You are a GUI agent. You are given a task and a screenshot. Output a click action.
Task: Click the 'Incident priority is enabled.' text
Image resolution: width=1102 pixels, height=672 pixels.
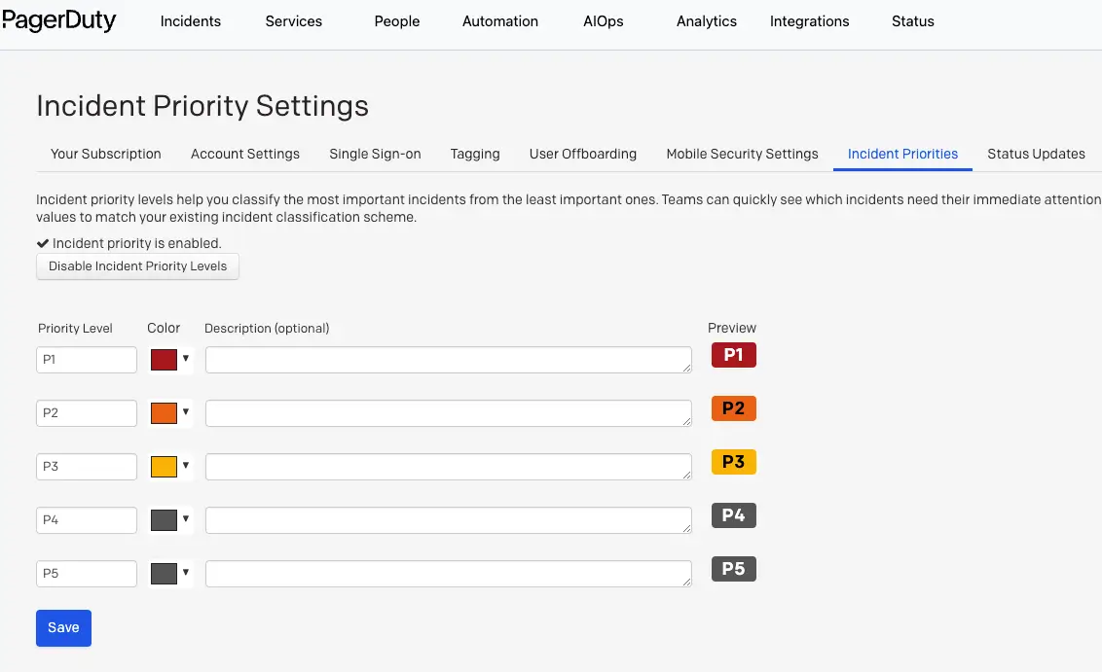coord(137,243)
